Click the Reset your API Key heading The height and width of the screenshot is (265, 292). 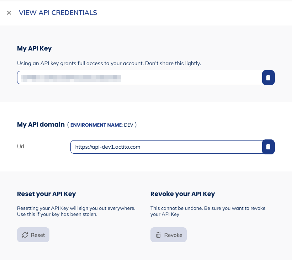click(x=46, y=194)
